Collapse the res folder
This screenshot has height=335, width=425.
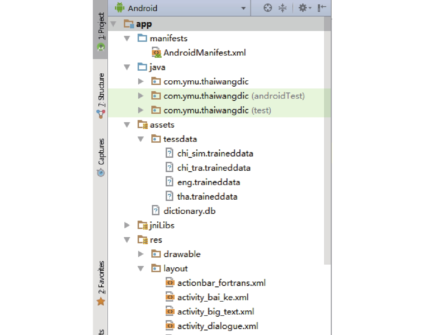pos(127,240)
